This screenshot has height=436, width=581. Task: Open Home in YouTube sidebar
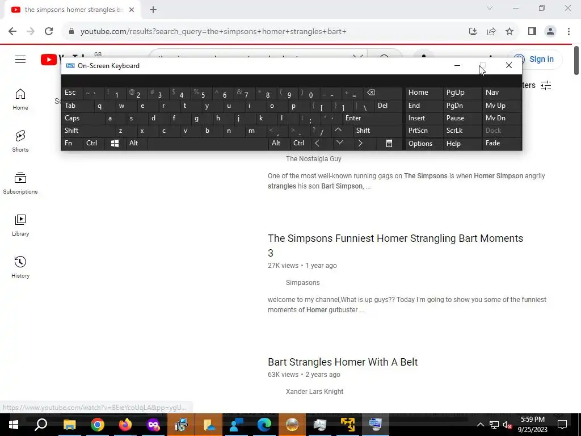pos(20,99)
